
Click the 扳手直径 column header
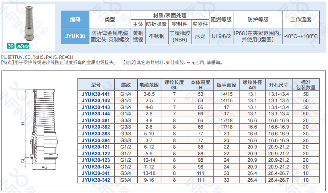[226, 85]
